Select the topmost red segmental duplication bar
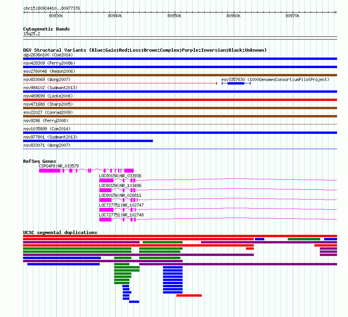Viewport: 348px width, 317px height. (180, 236)
